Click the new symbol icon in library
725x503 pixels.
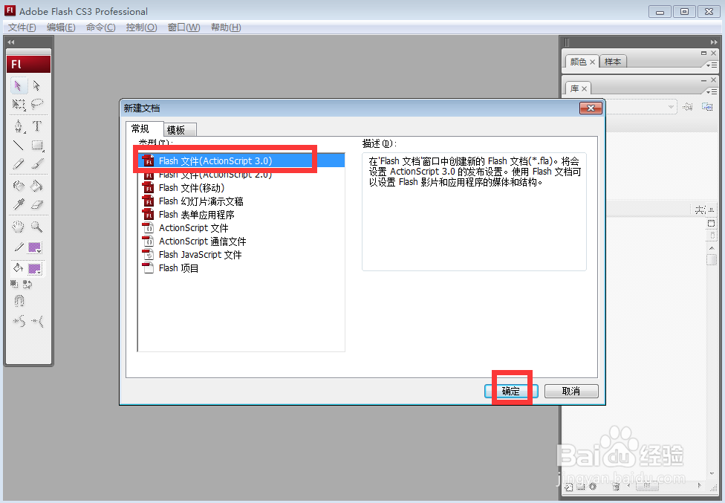tap(569, 487)
